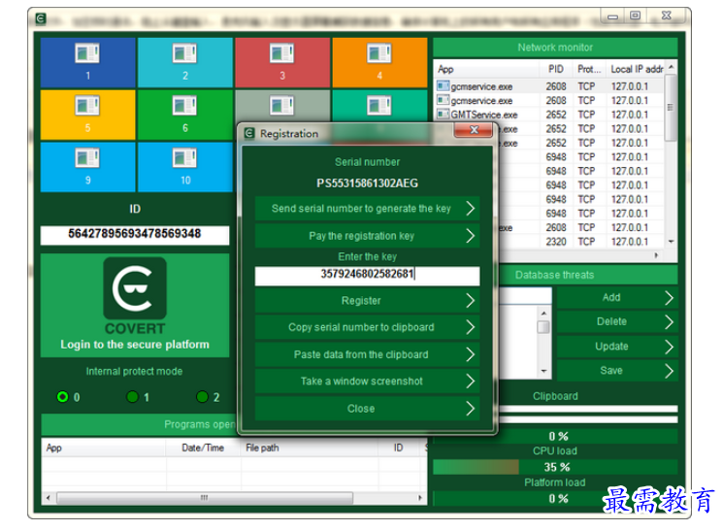Click the arrow on the Add threats row
This screenshot has height=531, width=723.
click(x=669, y=298)
